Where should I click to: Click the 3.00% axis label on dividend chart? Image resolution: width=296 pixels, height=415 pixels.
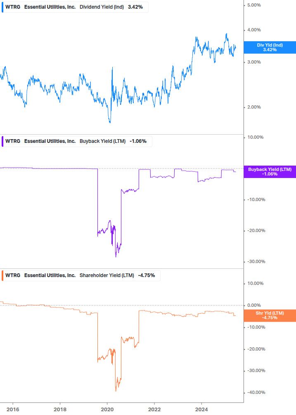[x=254, y=62]
